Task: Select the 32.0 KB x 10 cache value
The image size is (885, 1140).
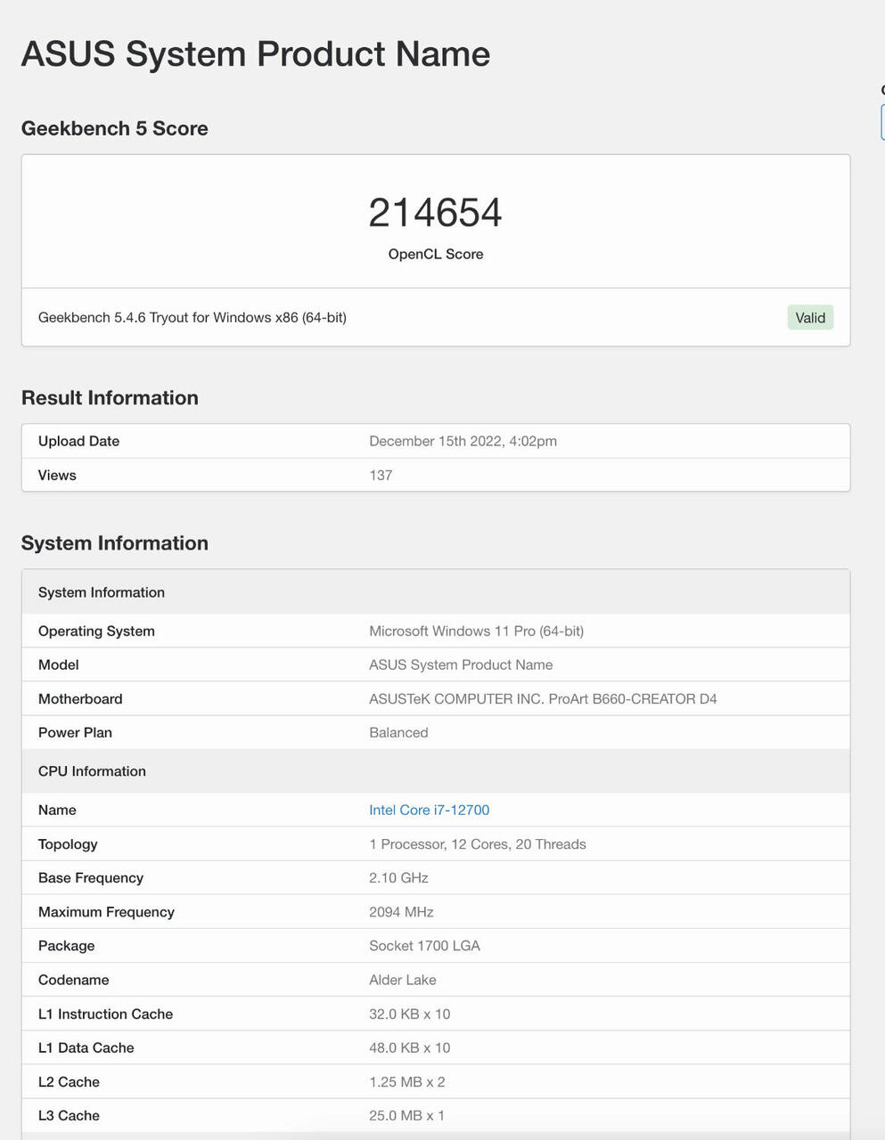Action: [x=410, y=1014]
